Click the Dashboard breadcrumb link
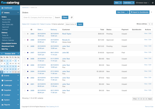155x109 pixels. pos(25,7)
